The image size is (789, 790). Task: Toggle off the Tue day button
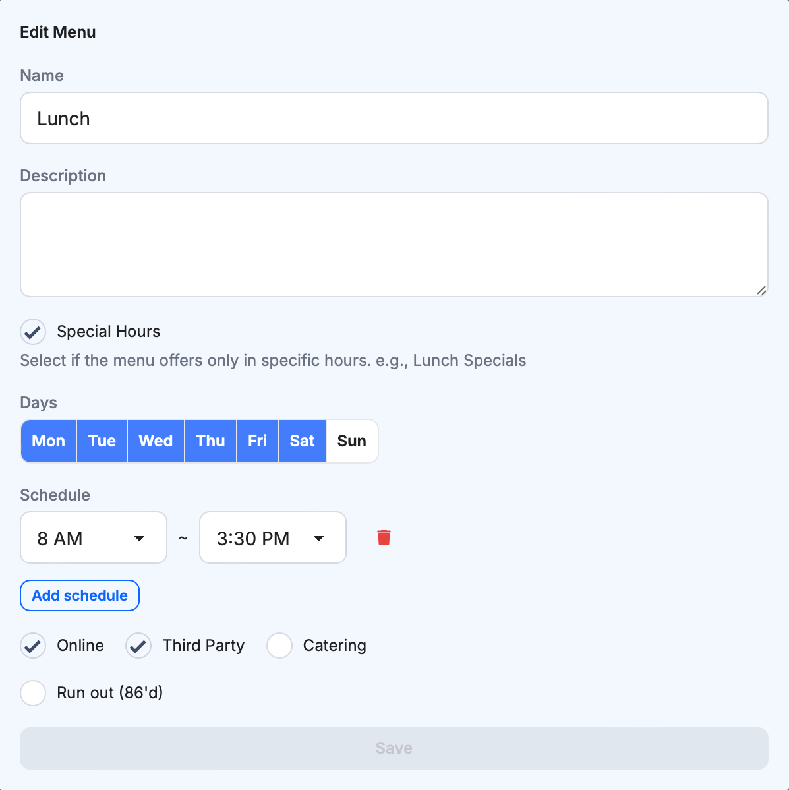pos(101,441)
